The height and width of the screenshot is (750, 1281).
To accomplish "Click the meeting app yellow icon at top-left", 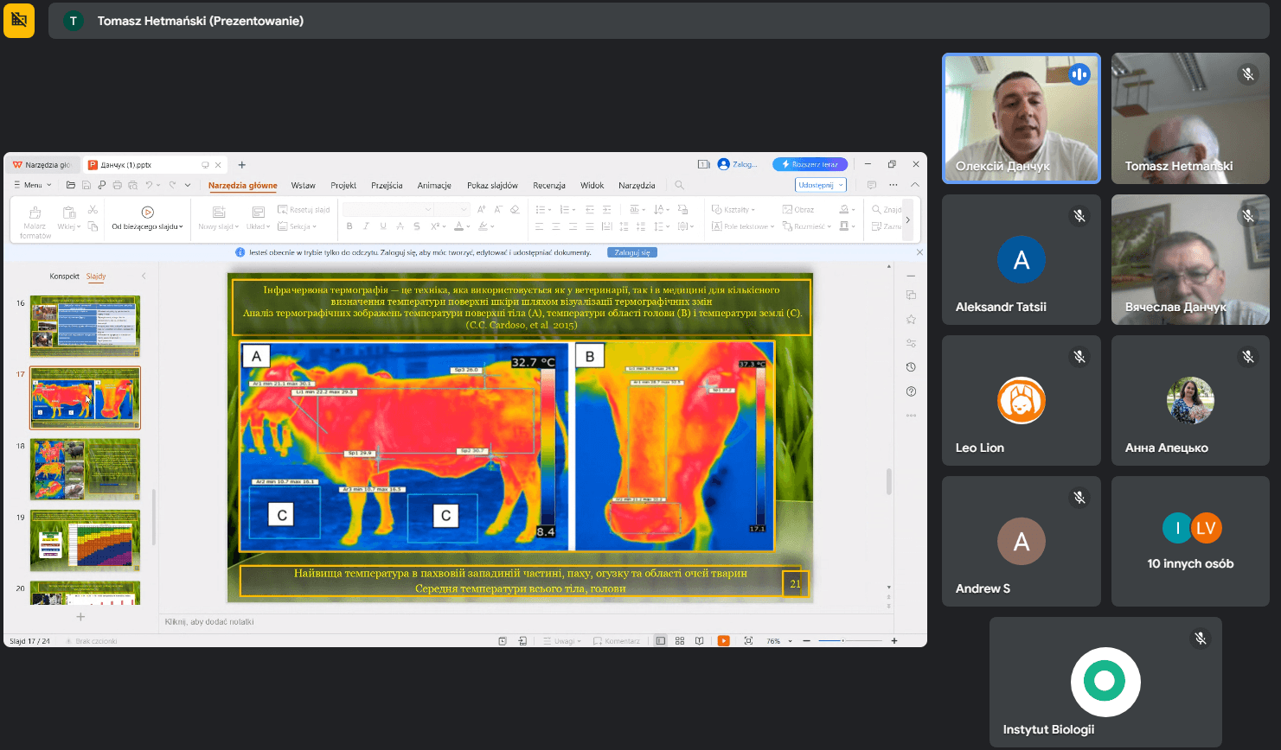I will (19, 20).
